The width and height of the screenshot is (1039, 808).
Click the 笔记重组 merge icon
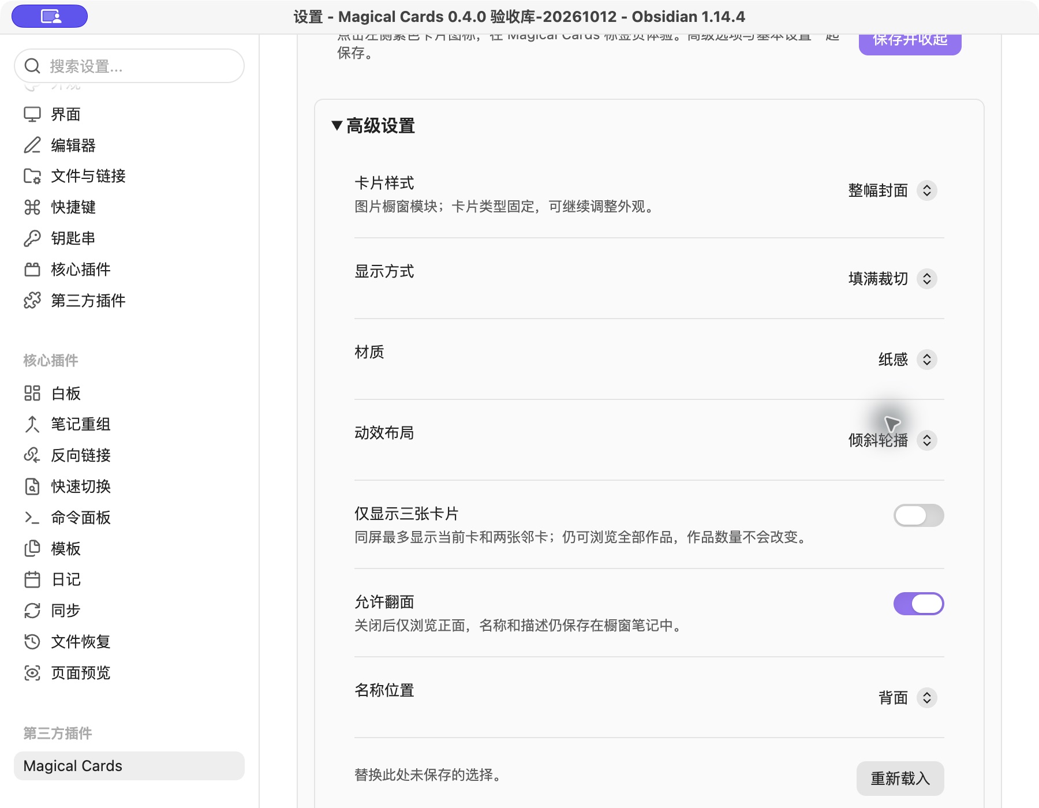(32, 424)
